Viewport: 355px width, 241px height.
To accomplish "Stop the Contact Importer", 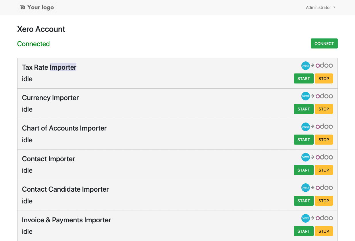I will click(324, 170).
